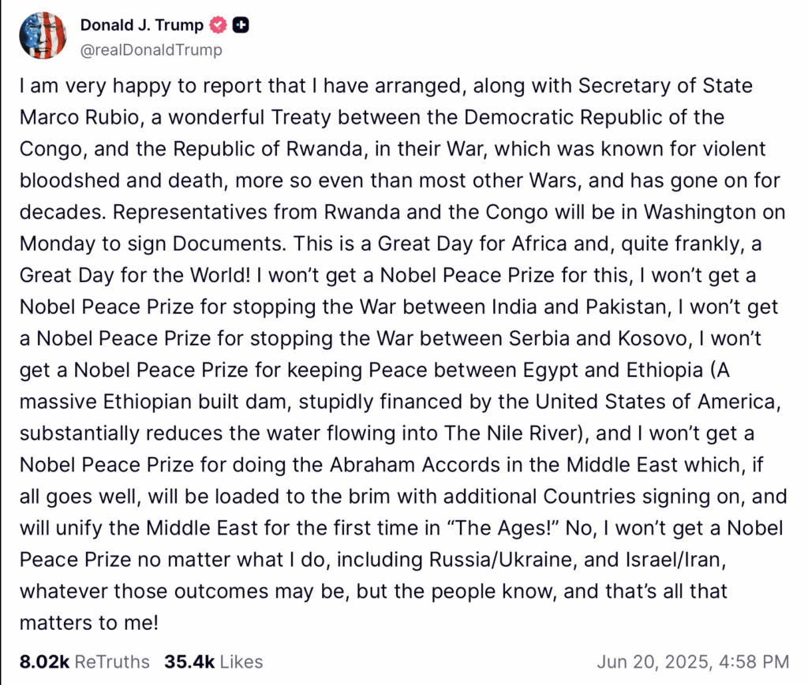Open the Donald J. Trump display name
The width and height of the screenshot is (808, 685).
142,24
